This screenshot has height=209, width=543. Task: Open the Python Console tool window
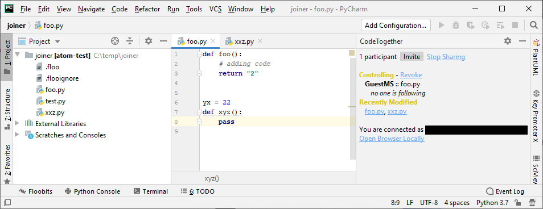(92, 191)
